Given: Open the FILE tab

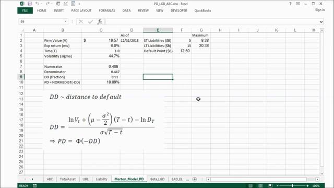Looking at the screenshot, I should pyautogui.click(x=25, y=10).
